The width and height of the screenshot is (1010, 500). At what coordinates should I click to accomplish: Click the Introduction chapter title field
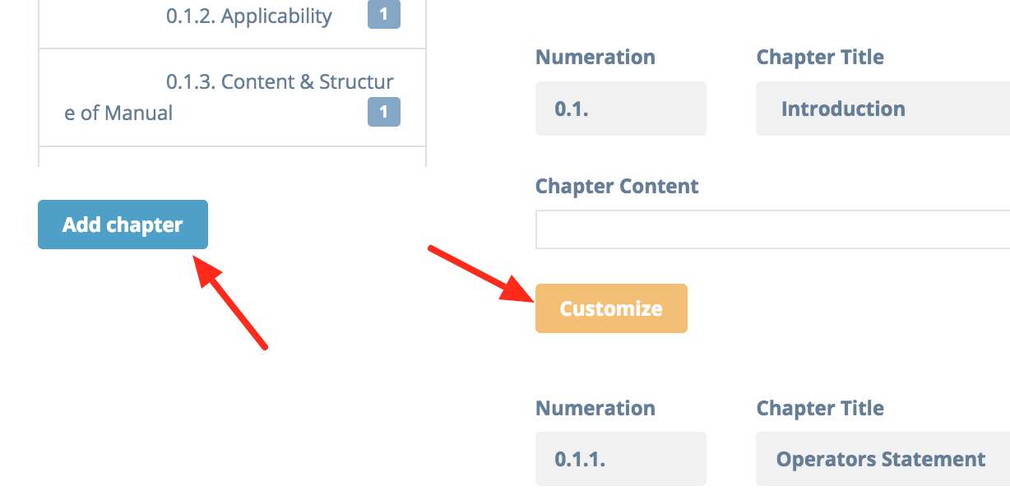coord(883,109)
